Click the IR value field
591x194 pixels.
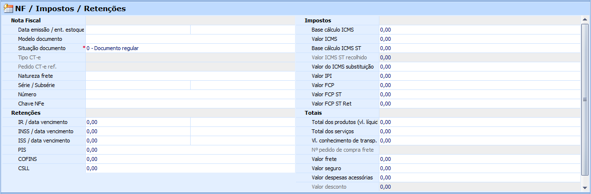tap(138, 122)
